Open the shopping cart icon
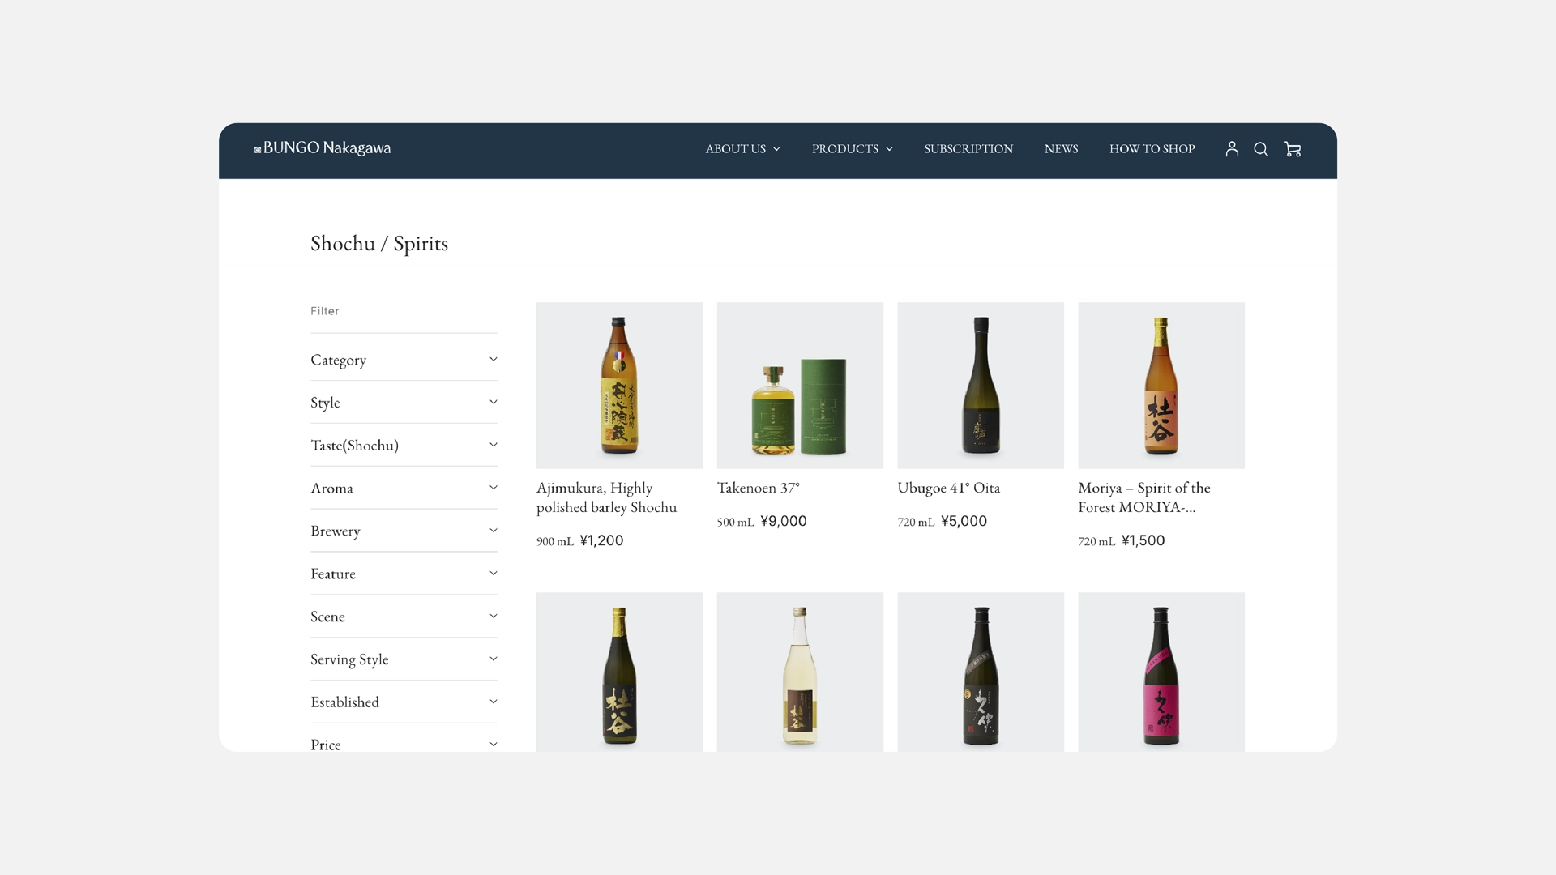The image size is (1556, 875). coord(1293,149)
